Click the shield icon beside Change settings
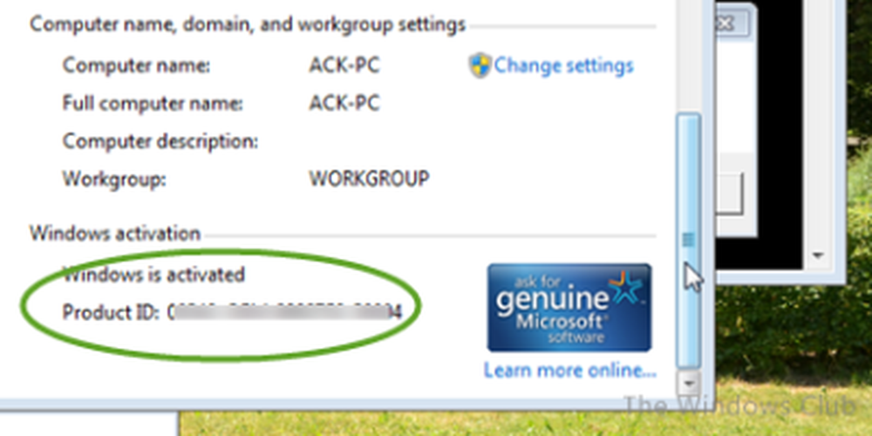Screen dimensions: 872x436 480,65
